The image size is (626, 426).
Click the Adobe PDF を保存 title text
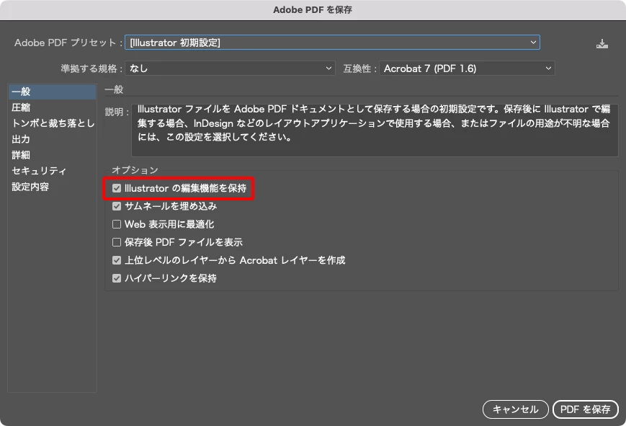point(313,9)
